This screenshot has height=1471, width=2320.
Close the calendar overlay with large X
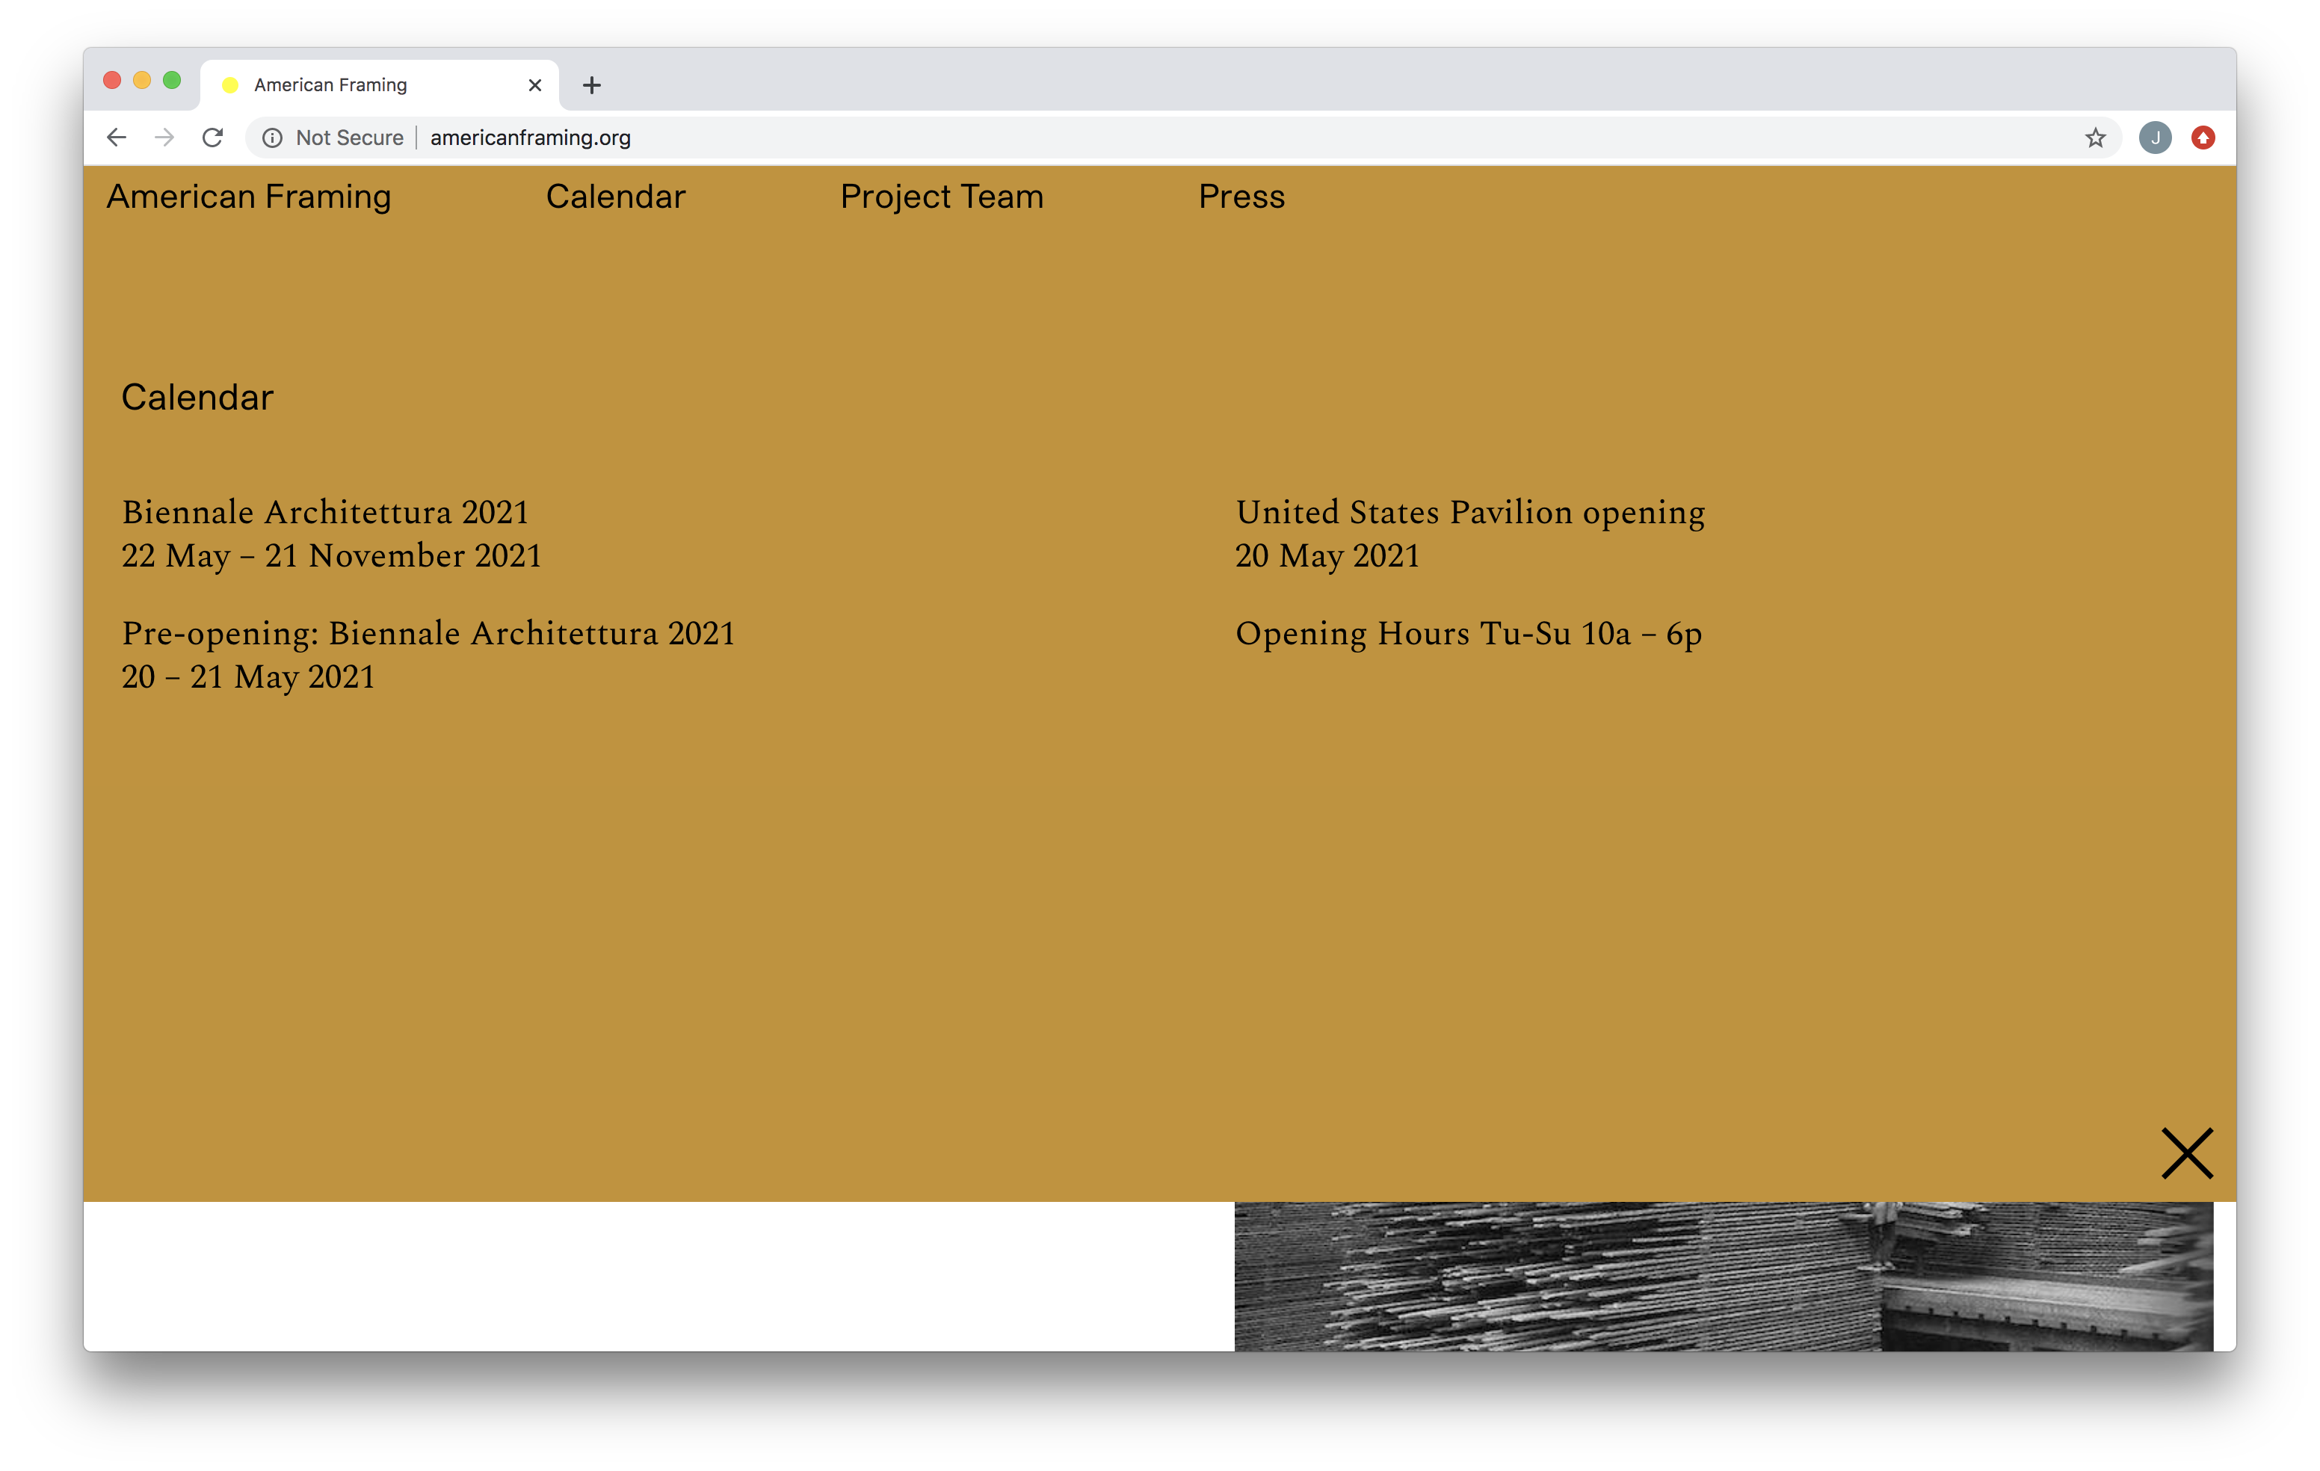click(2186, 1153)
